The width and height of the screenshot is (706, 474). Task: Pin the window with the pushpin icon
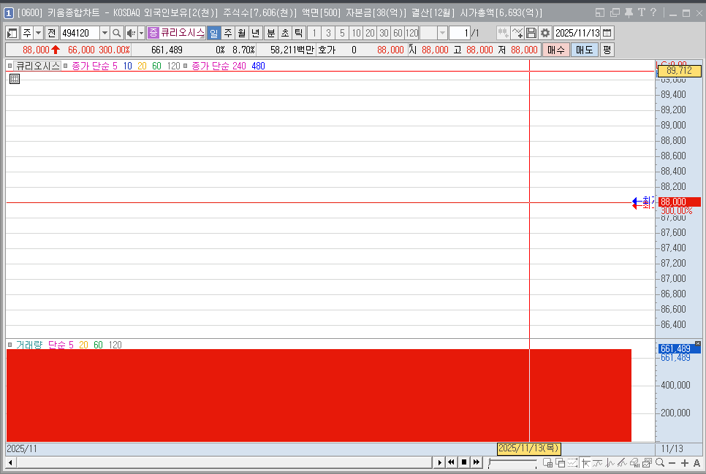629,12
